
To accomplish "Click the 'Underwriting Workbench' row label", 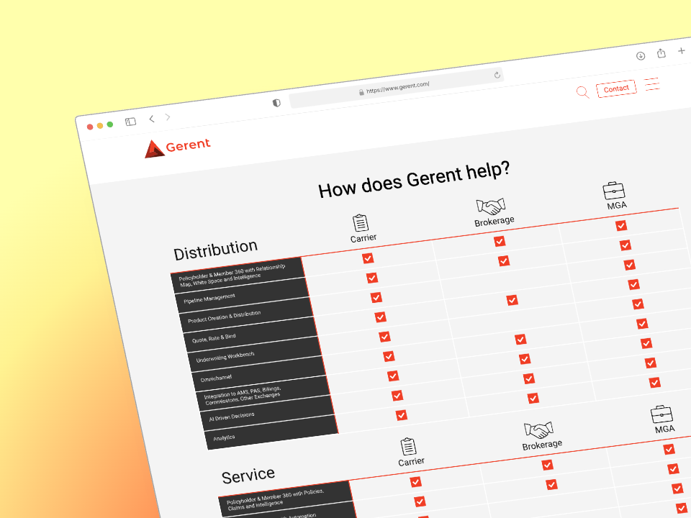I will coord(225,358).
